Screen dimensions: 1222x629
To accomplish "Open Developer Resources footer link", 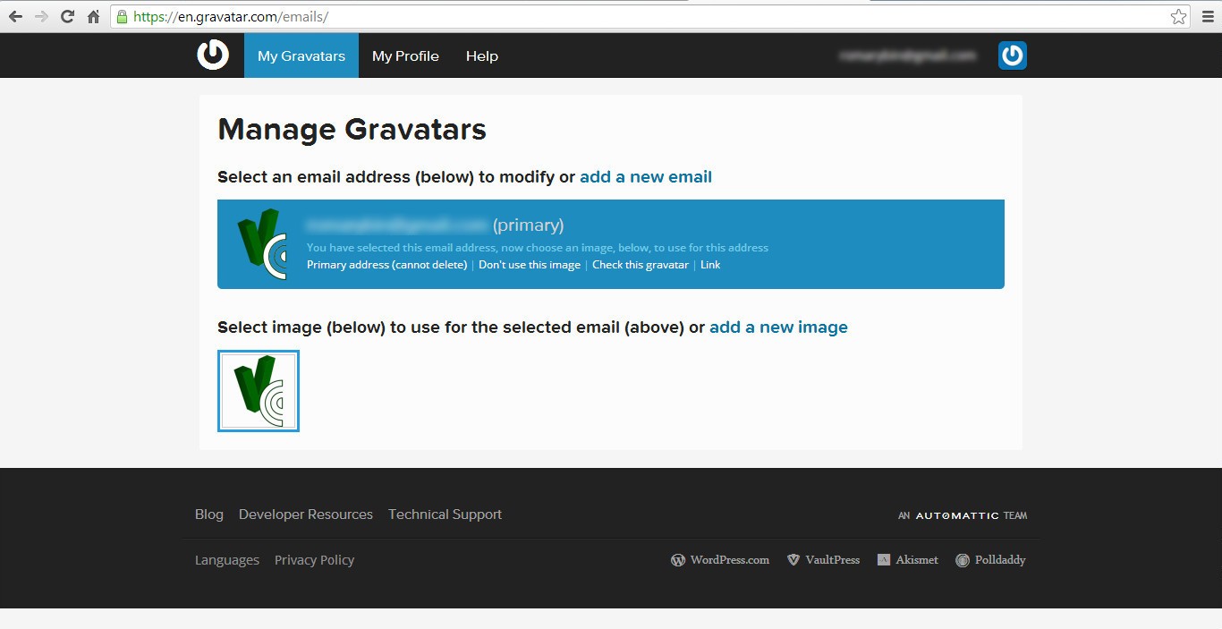I will point(306,514).
